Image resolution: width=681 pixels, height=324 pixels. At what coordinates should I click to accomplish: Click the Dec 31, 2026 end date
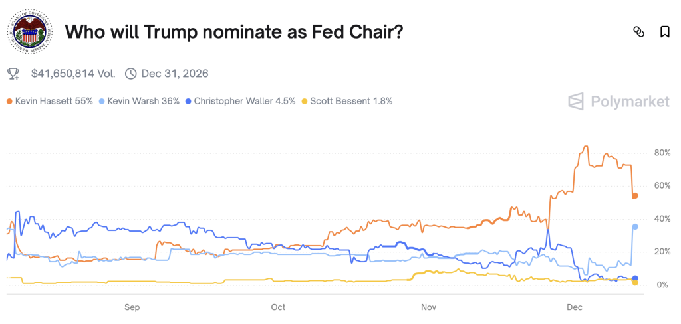[x=175, y=74]
